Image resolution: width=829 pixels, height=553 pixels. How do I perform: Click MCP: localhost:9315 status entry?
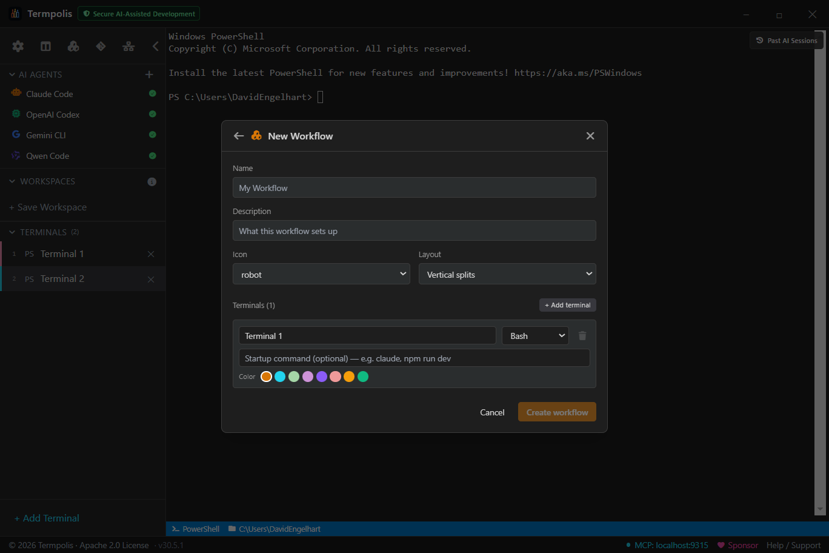pyautogui.click(x=667, y=545)
